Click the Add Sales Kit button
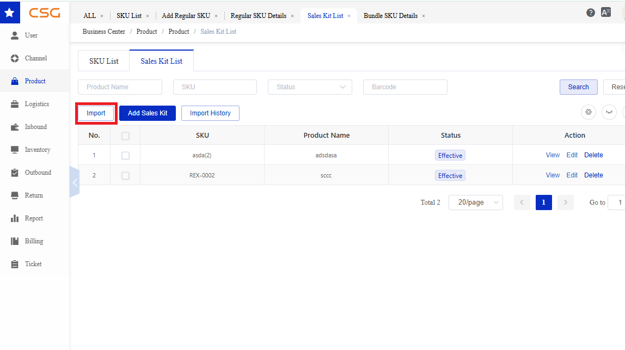Screen dimensions: 625x350 click(x=148, y=113)
